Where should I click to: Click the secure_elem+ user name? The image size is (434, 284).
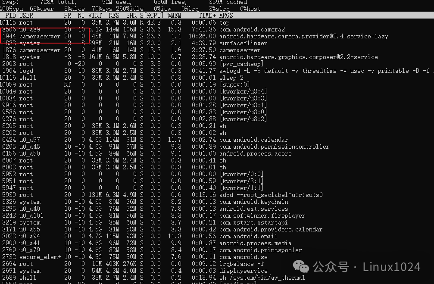(40, 257)
